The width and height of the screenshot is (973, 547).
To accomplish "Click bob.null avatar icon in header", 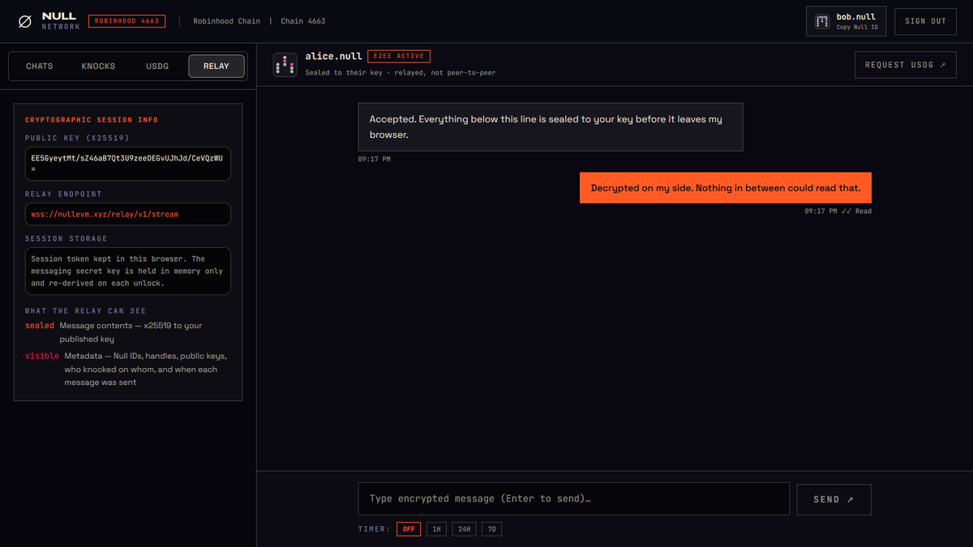I will point(822,21).
